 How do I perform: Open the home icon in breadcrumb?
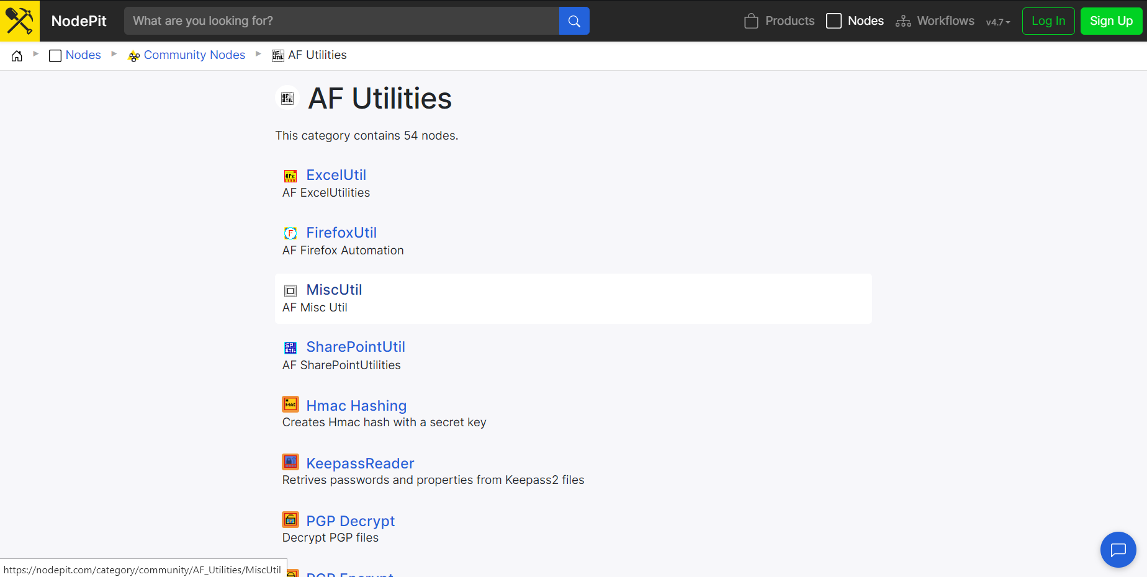pos(17,56)
